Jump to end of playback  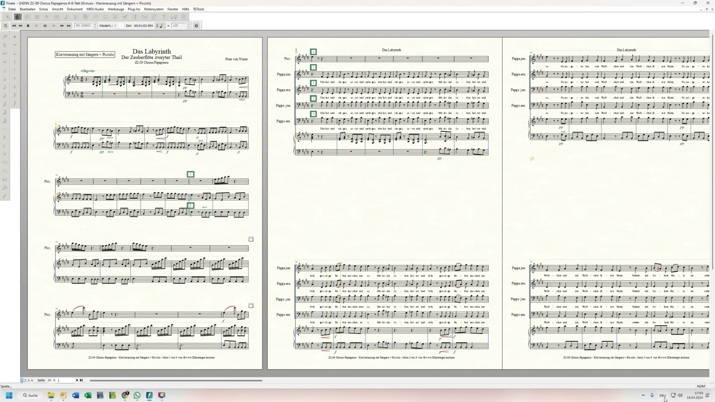[x=69, y=26]
